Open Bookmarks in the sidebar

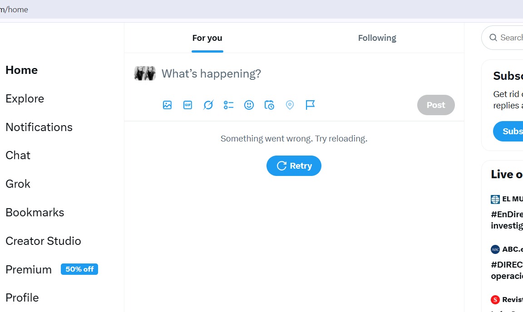pos(35,213)
